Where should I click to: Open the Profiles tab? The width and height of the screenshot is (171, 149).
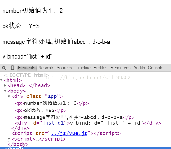pyautogui.click(x=101, y=68)
